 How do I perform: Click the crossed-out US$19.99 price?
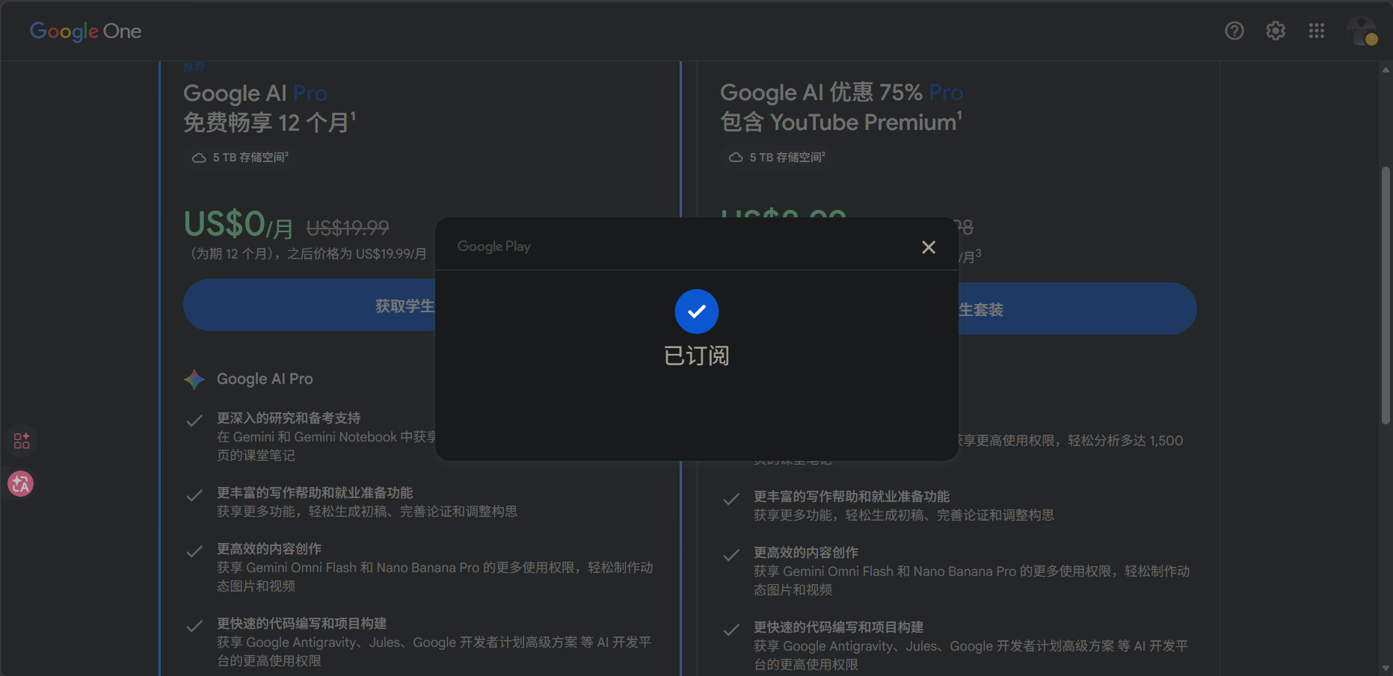coord(348,227)
